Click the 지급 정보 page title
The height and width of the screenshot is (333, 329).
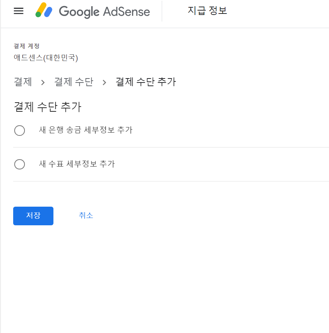click(x=207, y=11)
